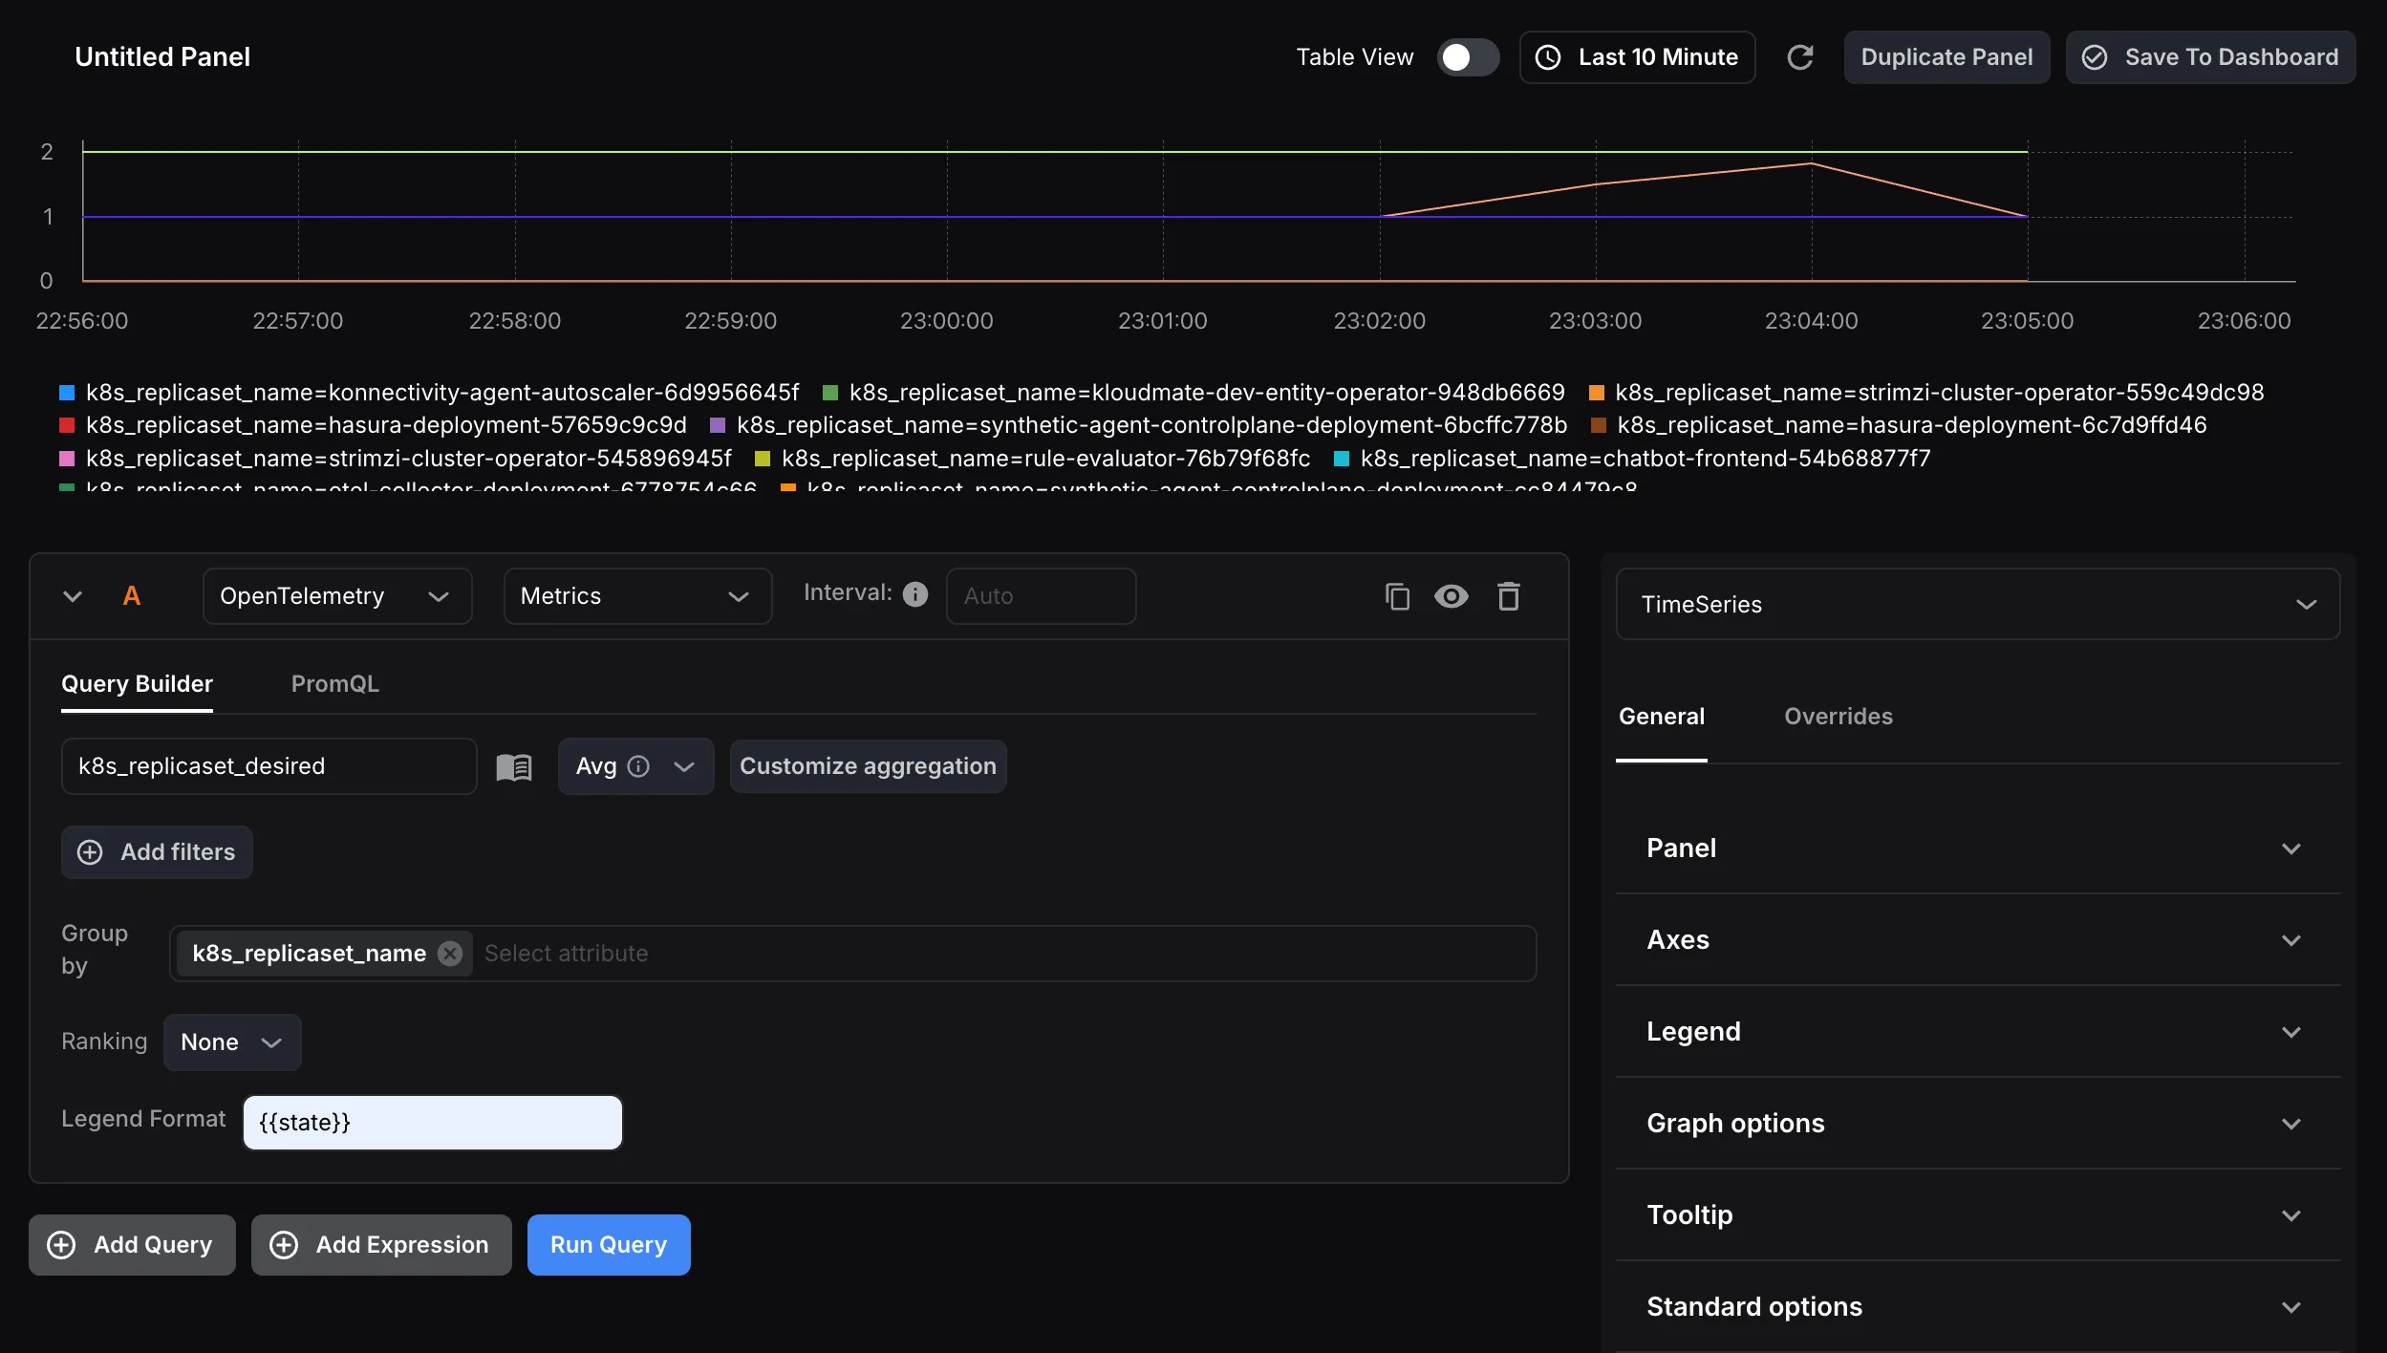Click the Interval info icon
The image size is (2387, 1353).
click(915, 594)
